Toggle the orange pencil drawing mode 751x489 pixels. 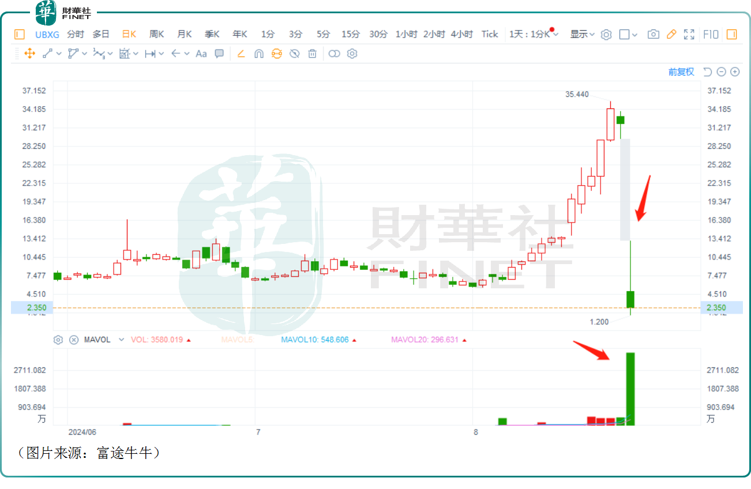671,35
